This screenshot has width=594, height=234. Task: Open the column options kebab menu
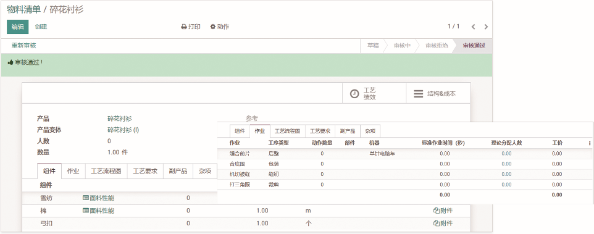[590, 143]
